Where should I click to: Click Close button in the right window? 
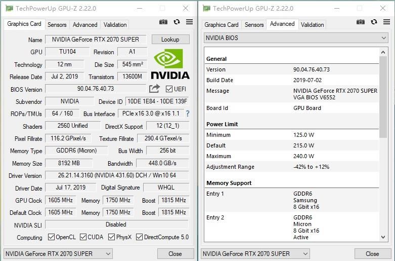pos(372,253)
